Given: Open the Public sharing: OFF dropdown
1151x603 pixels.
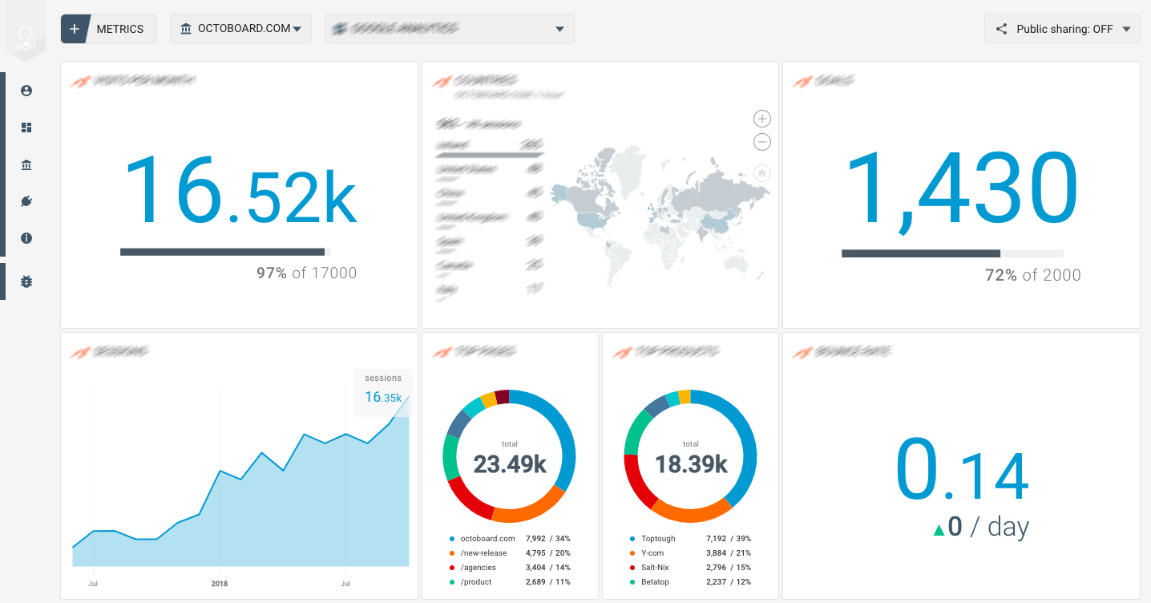Looking at the screenshot, I should tap(1062, 29).
